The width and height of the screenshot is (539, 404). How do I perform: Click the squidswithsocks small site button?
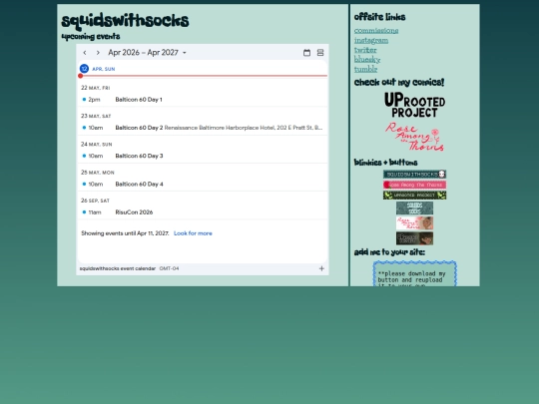click(x=414, y=208)
